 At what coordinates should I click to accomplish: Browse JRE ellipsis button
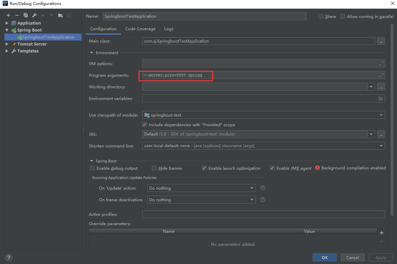[x=381, y=134]
